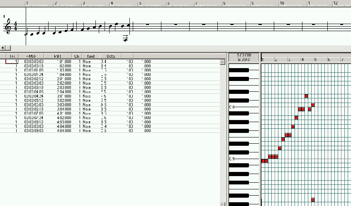Click the MBT column header
Image resolution: width=351 pixels, height=206 pixels.
click(x=57, y=56)
